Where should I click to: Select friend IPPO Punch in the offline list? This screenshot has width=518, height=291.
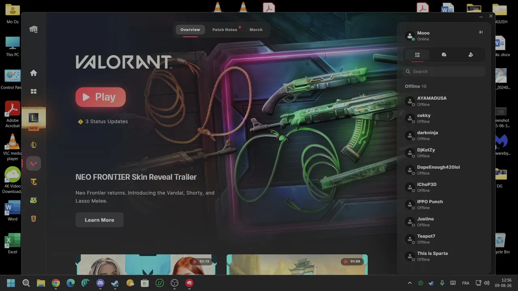444,205
